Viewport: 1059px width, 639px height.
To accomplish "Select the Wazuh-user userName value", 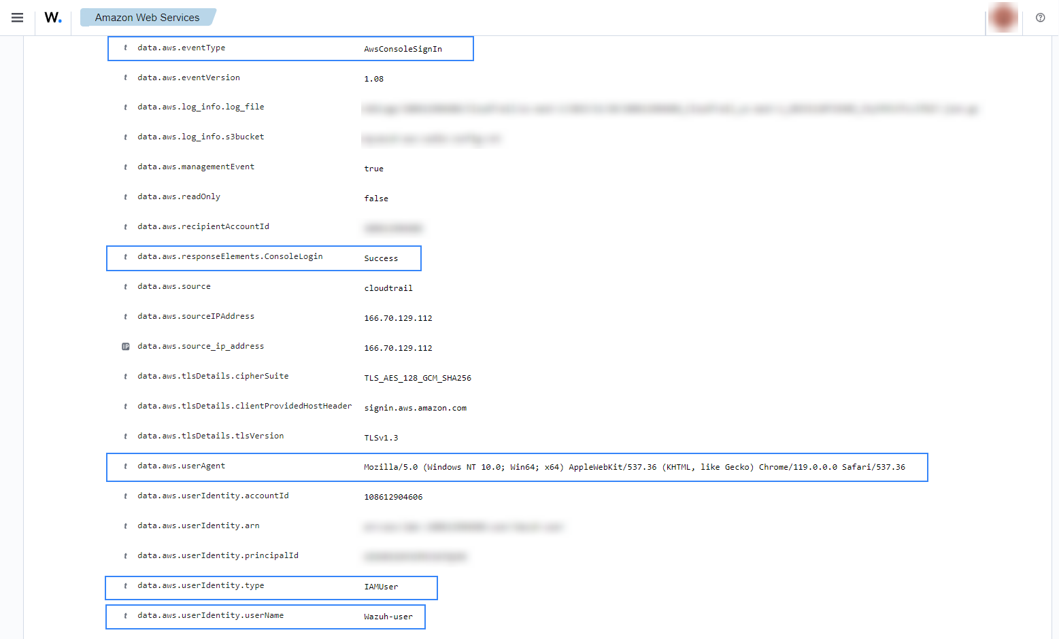I will (x=388, y=617).
